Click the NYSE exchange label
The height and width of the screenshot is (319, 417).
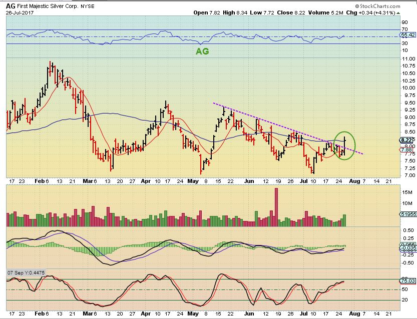pyautogui.click(x=88, y=6)
